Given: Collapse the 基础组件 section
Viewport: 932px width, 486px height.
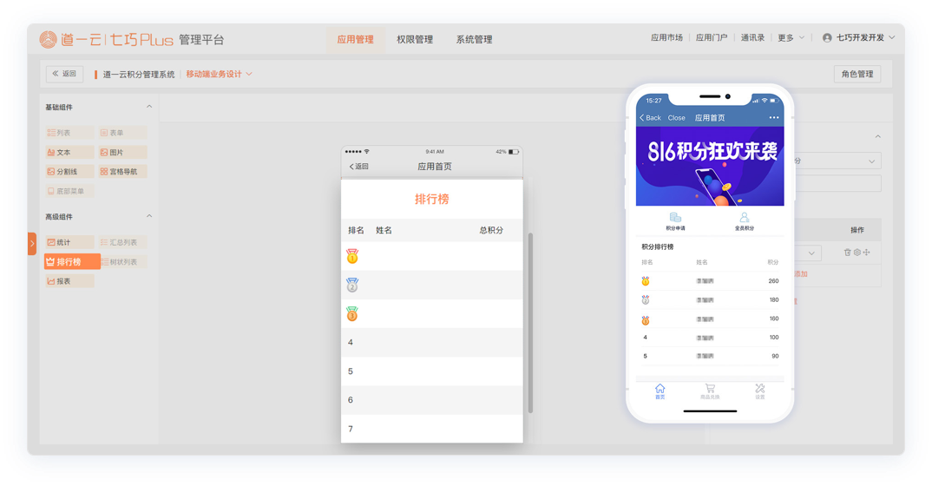Looking at the screenshot, I should pos(149,108).
